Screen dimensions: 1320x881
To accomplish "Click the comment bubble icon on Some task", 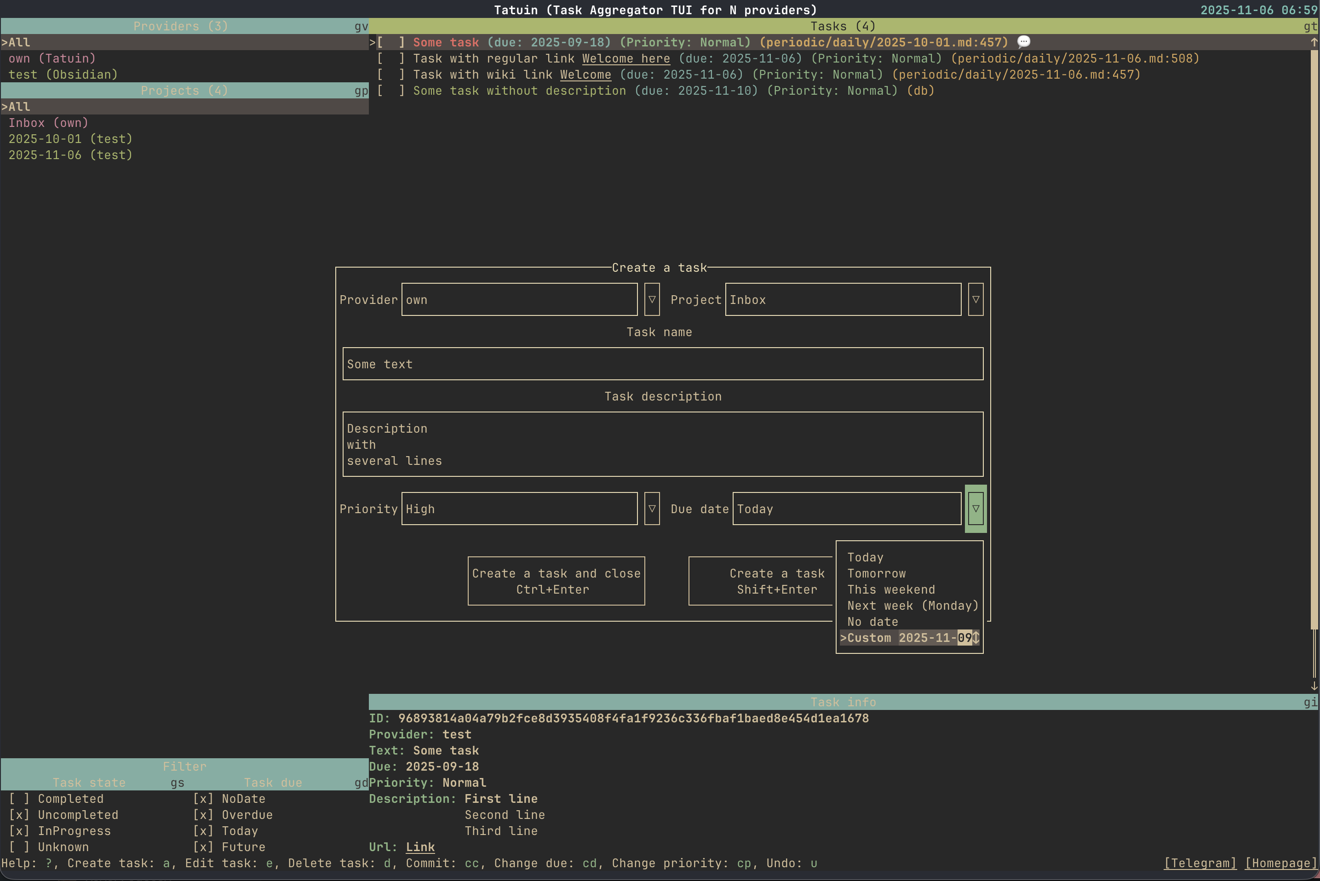I will [x=1023, y=42].
